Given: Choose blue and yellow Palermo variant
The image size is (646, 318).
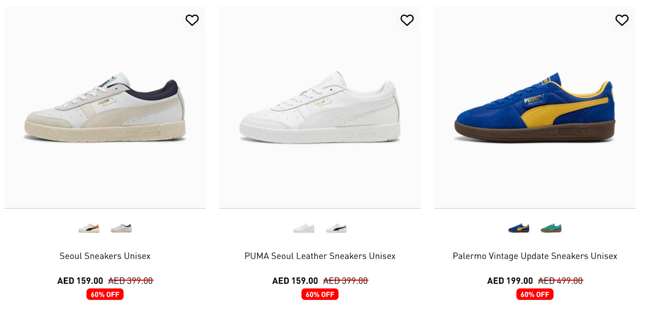Looking at the screenshot, I should pyautogui.click(x=519, y=228).
